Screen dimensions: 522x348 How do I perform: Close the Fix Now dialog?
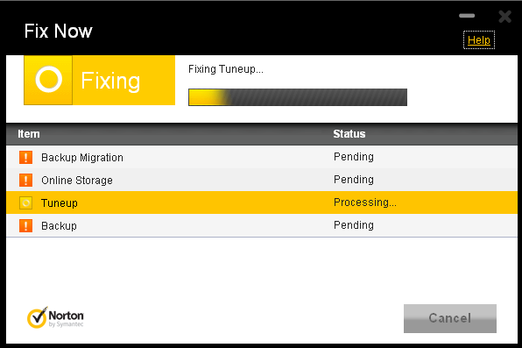tap(504, 17)
